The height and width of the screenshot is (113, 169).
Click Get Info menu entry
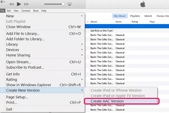(x=13, y=74)
